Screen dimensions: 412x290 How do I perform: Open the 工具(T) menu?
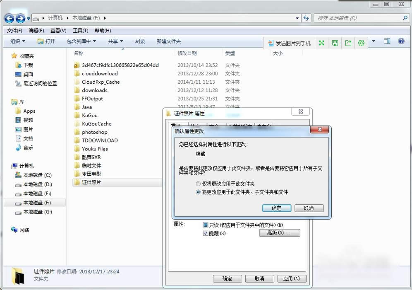coord(80,31)
